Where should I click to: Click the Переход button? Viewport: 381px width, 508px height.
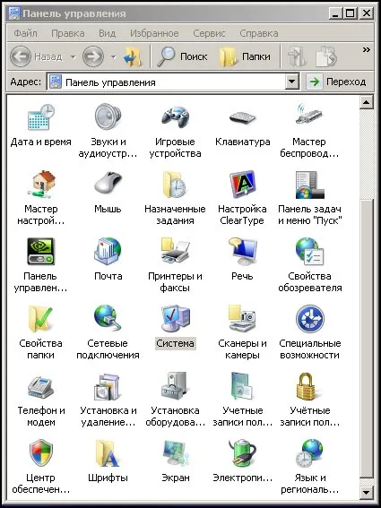337,82
